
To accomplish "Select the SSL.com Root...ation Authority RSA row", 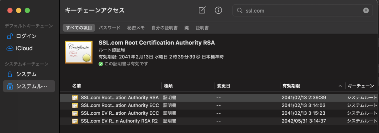I will click(x=219, y=98).
